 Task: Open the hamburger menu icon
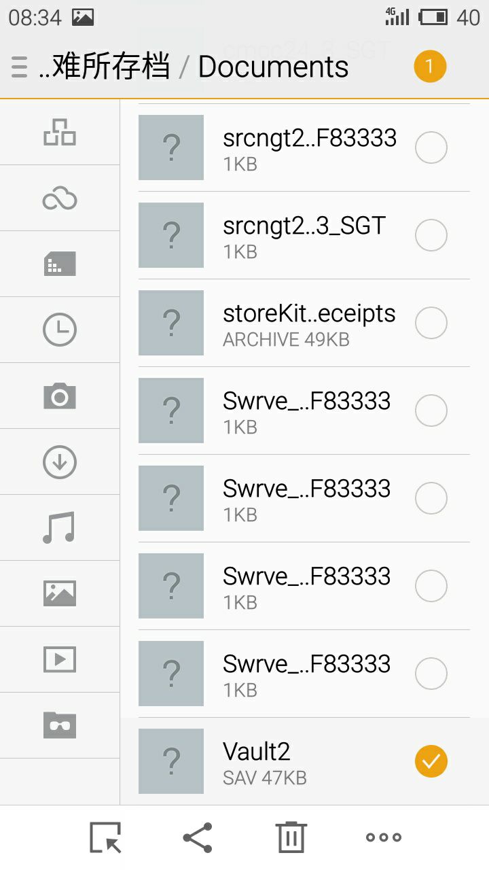(19, 67)
